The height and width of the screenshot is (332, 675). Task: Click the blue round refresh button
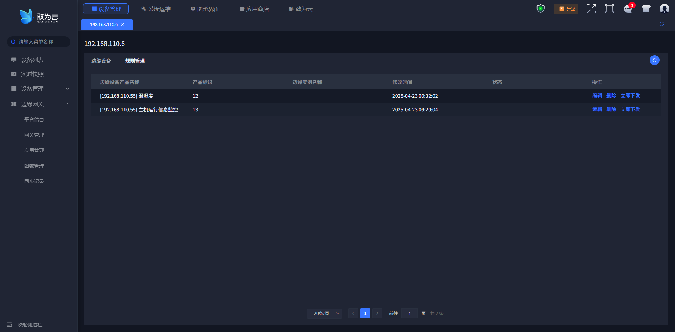pyautogui.click(x=655, y=60)
